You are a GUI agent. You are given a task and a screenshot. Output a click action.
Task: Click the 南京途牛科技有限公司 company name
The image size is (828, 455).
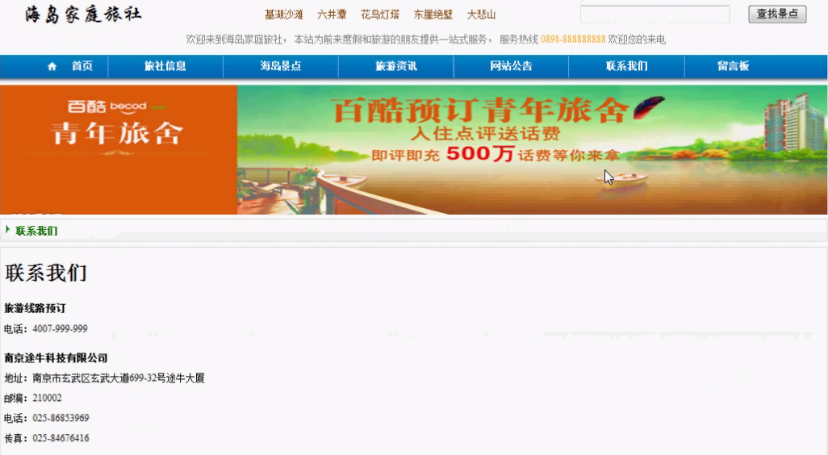click(x=56, y=358)
